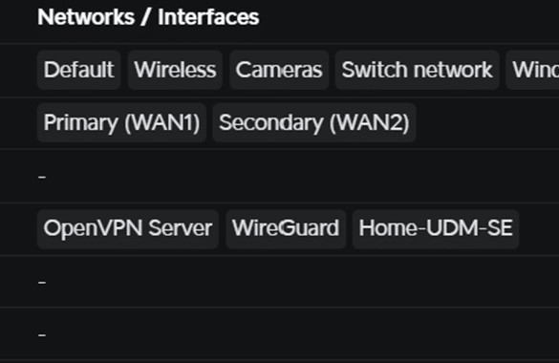Click the dash in the bottom row

coord(42,335)
